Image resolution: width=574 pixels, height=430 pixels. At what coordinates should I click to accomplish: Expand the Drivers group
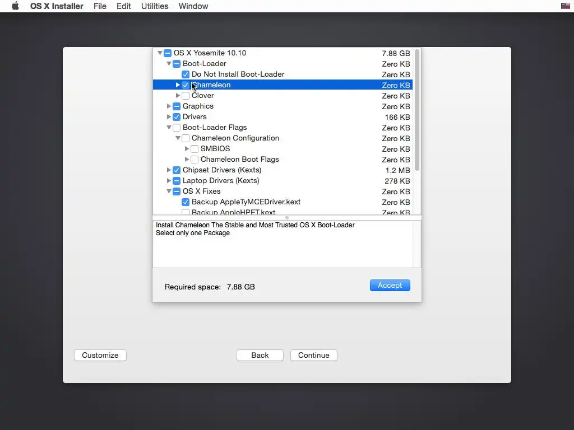tap(169, 116)
